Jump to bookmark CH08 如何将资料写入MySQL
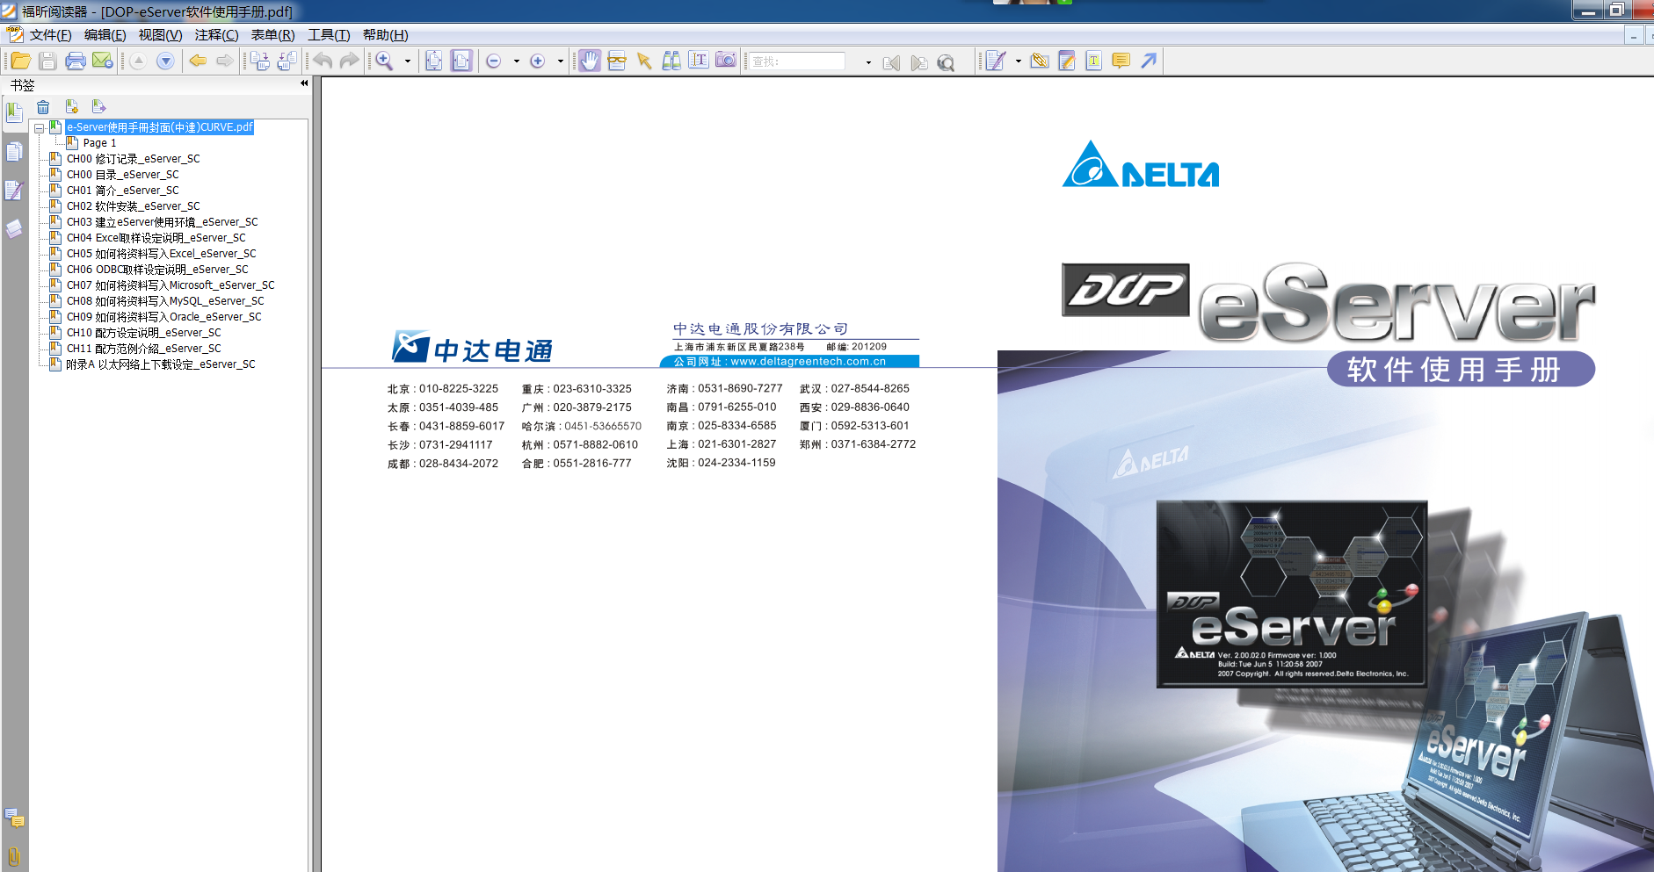The image size is (1654, 872). [164, 301]
